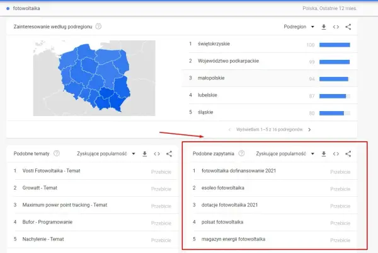The height and width of the screenshot is (253, 378).
Task: Click the Poland map region chart
Action: click(94, 78)
